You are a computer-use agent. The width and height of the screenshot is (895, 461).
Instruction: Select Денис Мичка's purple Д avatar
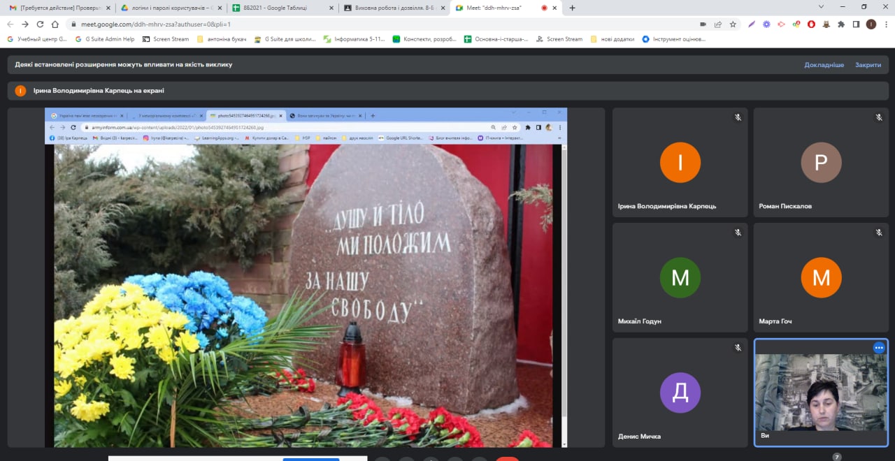(x=680, y=393)
